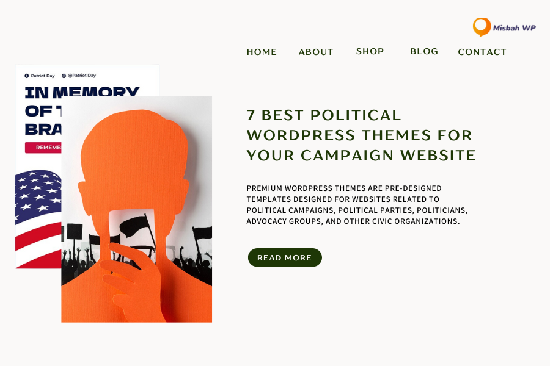This screenshot has width=550, height=366.
Task: Click the Facebook icon beside Patriot Day
Action: coord(27,76)
